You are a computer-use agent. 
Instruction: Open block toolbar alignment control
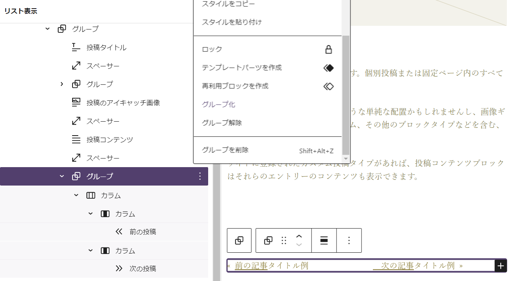click(324, 240)
